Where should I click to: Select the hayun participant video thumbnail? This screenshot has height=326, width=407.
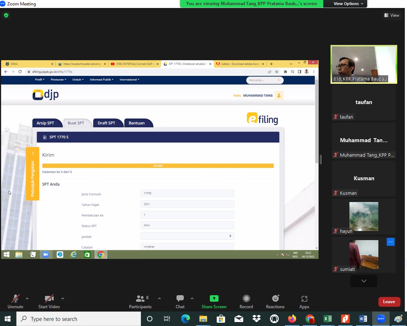click(x=364, y=216)
